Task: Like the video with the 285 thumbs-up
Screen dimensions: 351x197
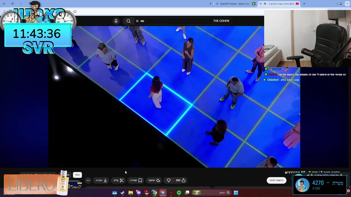Action: (181, 180)
